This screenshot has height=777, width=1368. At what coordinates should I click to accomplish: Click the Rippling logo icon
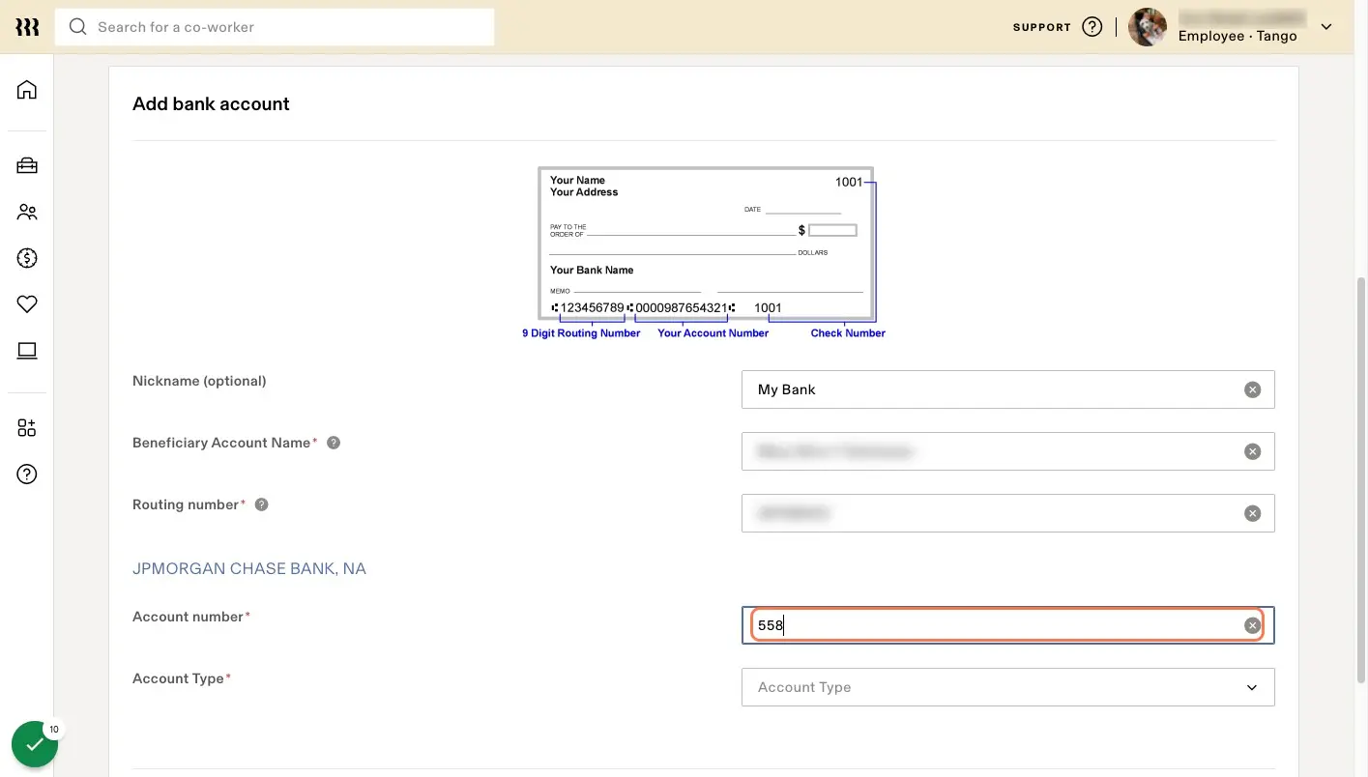click(27, 27)
